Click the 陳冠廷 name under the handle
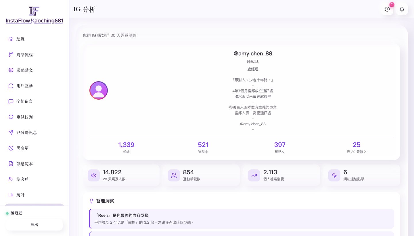The width and height of the screenshot is (414, 236). click(253, 61)
